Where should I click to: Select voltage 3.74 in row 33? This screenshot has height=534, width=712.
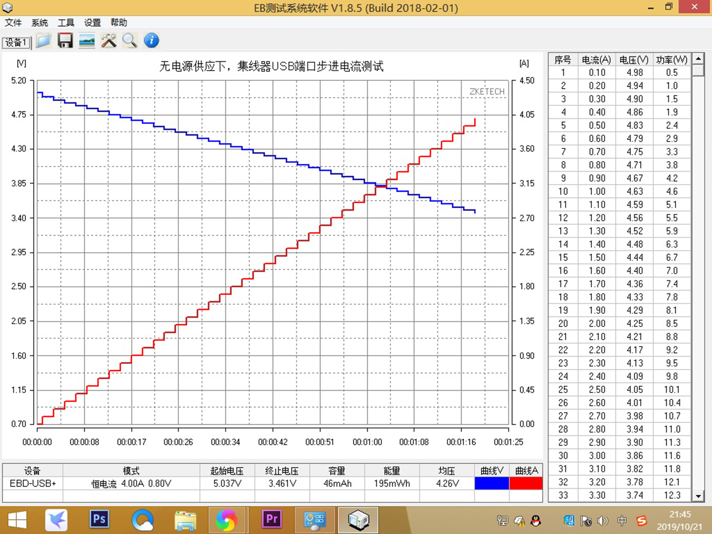(634, 495)
